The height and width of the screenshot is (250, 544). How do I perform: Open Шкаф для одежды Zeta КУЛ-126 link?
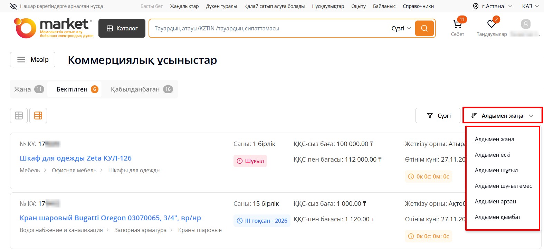(x=76, y=158)
